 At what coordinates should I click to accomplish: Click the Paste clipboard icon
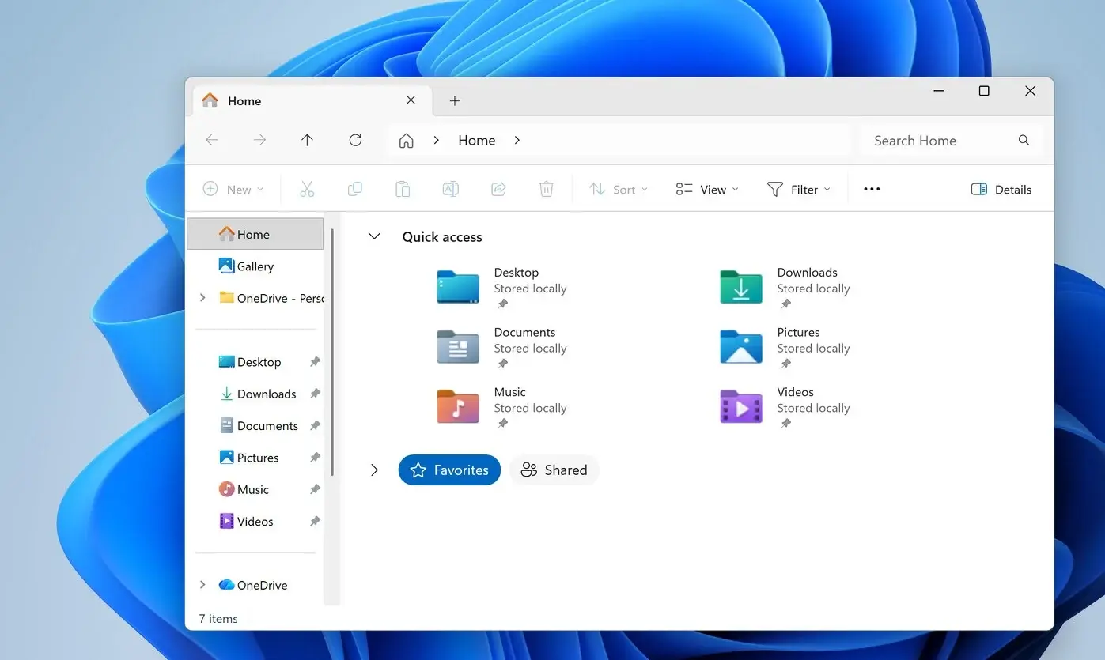point(403,189)
